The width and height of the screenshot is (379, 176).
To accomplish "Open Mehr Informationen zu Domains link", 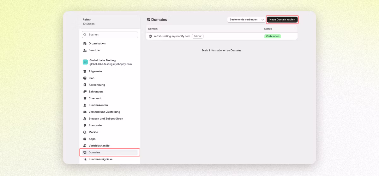I will click(222, 50).
